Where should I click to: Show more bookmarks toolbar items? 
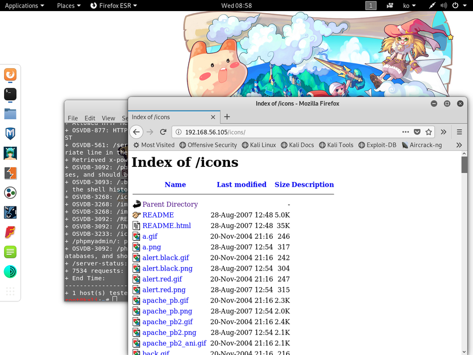459,145
